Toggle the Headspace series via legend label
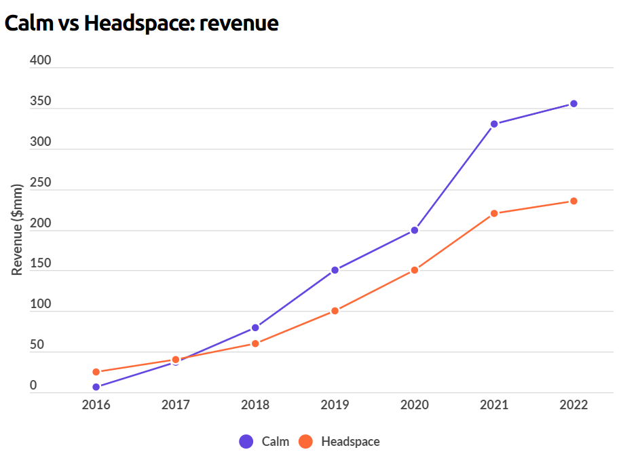Viewport: 621px width, 452px height. (350, 441)
